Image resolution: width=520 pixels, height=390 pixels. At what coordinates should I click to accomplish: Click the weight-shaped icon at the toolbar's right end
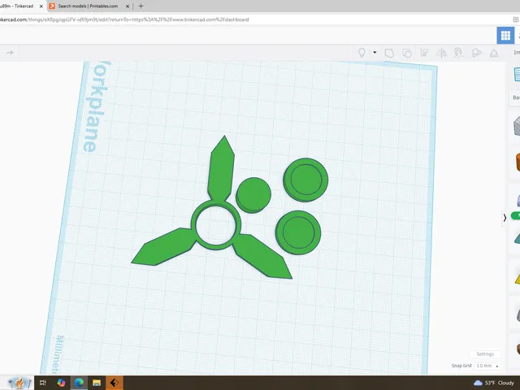click(494, 53)
